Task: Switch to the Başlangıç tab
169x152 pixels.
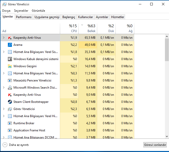Action: [69, 17]
